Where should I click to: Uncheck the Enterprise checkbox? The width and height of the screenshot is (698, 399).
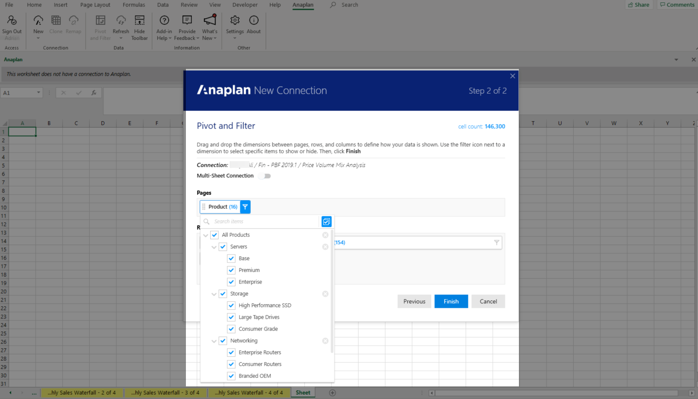point(232,282)
